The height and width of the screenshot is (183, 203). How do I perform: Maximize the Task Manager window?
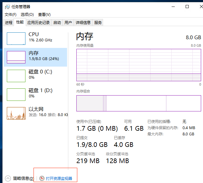187,7
